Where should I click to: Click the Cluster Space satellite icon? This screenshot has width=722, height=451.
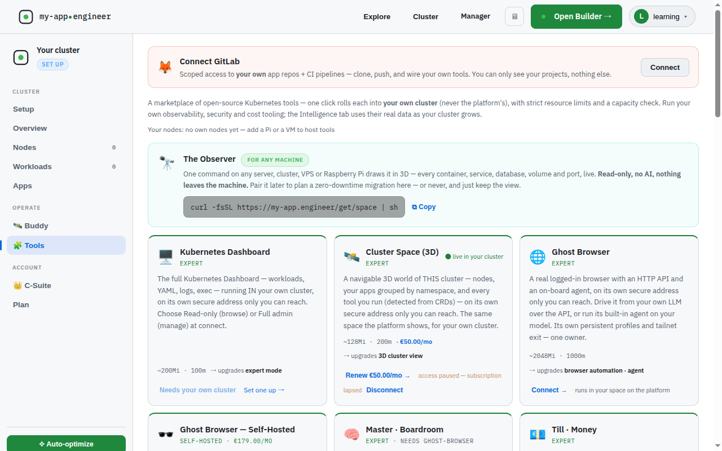tap(351, 257)
